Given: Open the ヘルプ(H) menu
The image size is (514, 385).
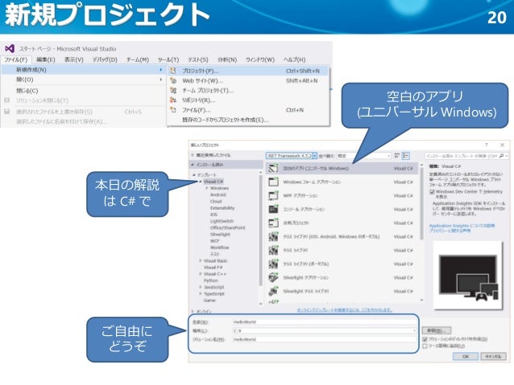Looking at the screenshot, I should coord(294,59).
